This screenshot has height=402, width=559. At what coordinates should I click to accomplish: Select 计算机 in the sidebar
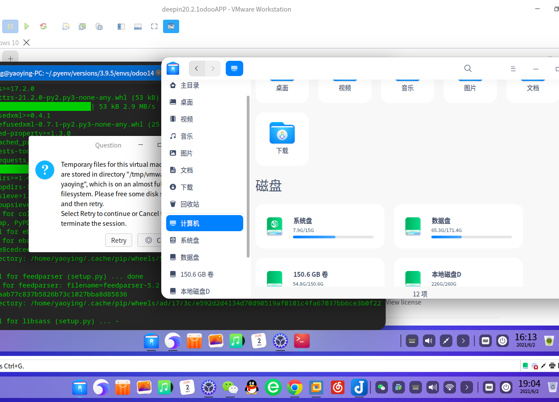click(x=205, y=223)
